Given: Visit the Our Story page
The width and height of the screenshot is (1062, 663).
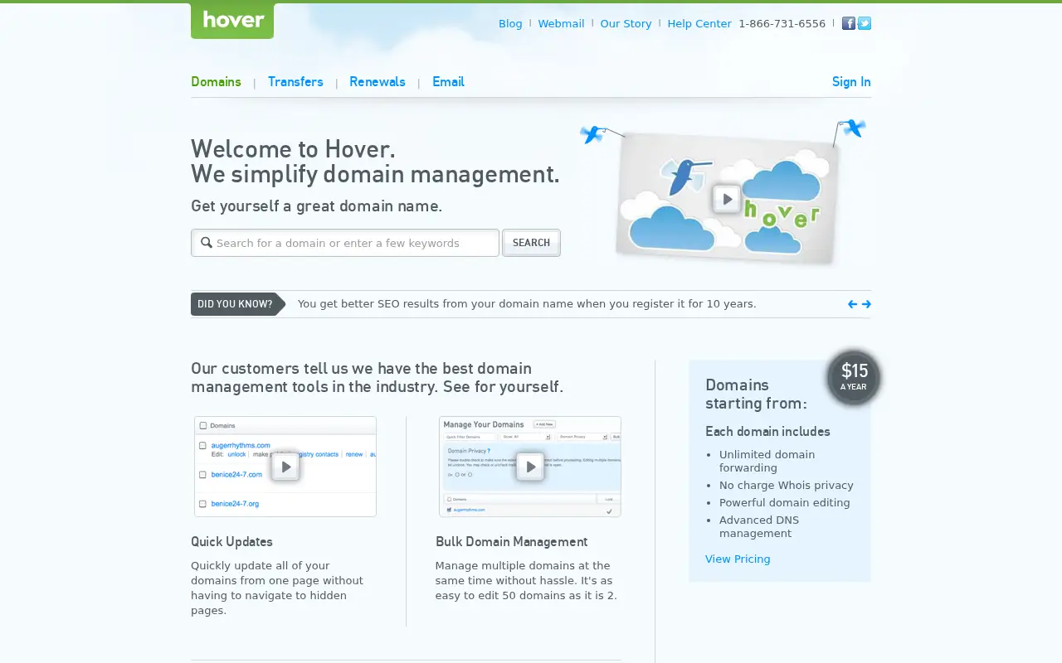Looking at the screenshot, I should tap(626, 23).
